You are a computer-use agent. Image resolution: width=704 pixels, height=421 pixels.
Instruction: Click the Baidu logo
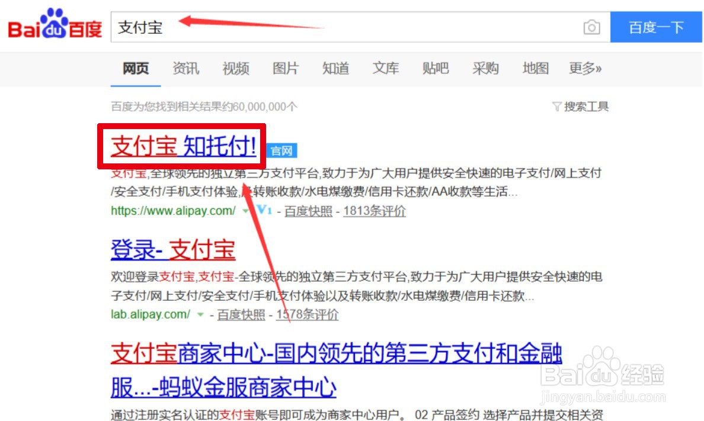(55, 24)
